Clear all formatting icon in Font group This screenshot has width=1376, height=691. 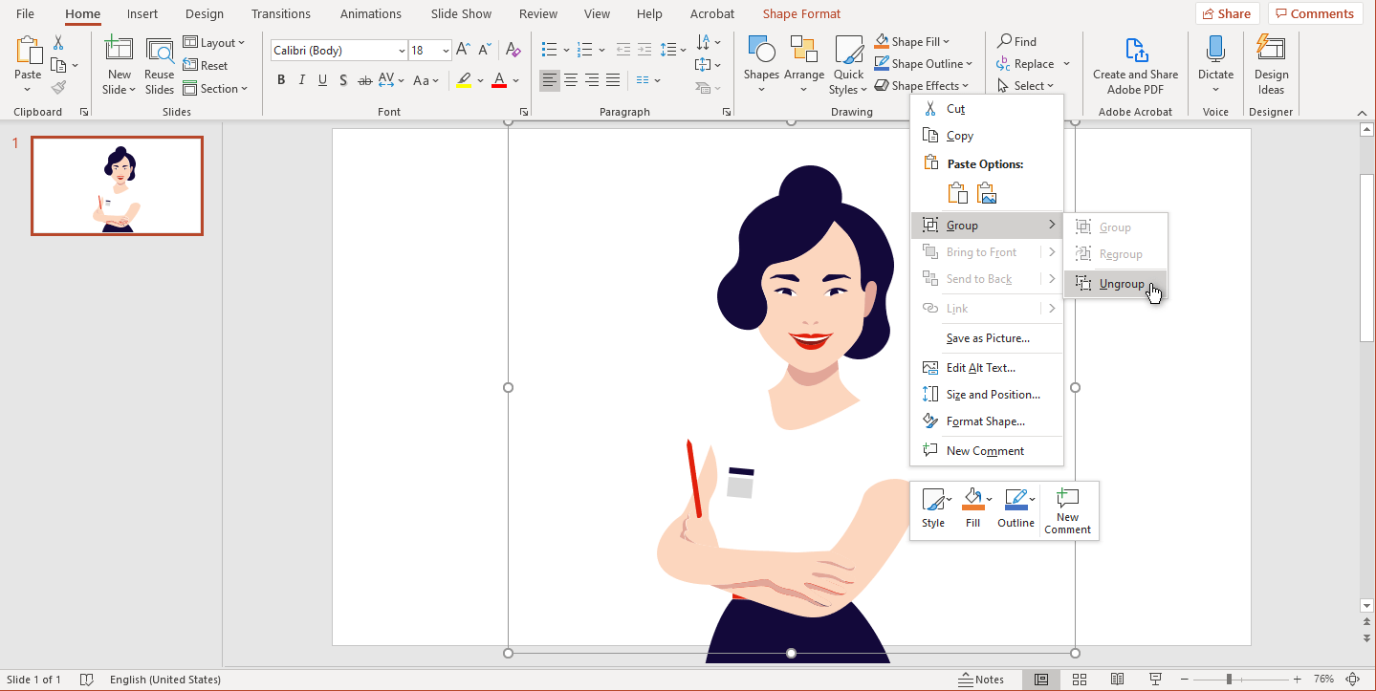coord(513,50)
